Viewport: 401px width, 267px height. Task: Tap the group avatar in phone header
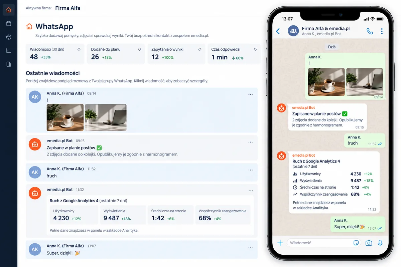[x=293, y=31]
